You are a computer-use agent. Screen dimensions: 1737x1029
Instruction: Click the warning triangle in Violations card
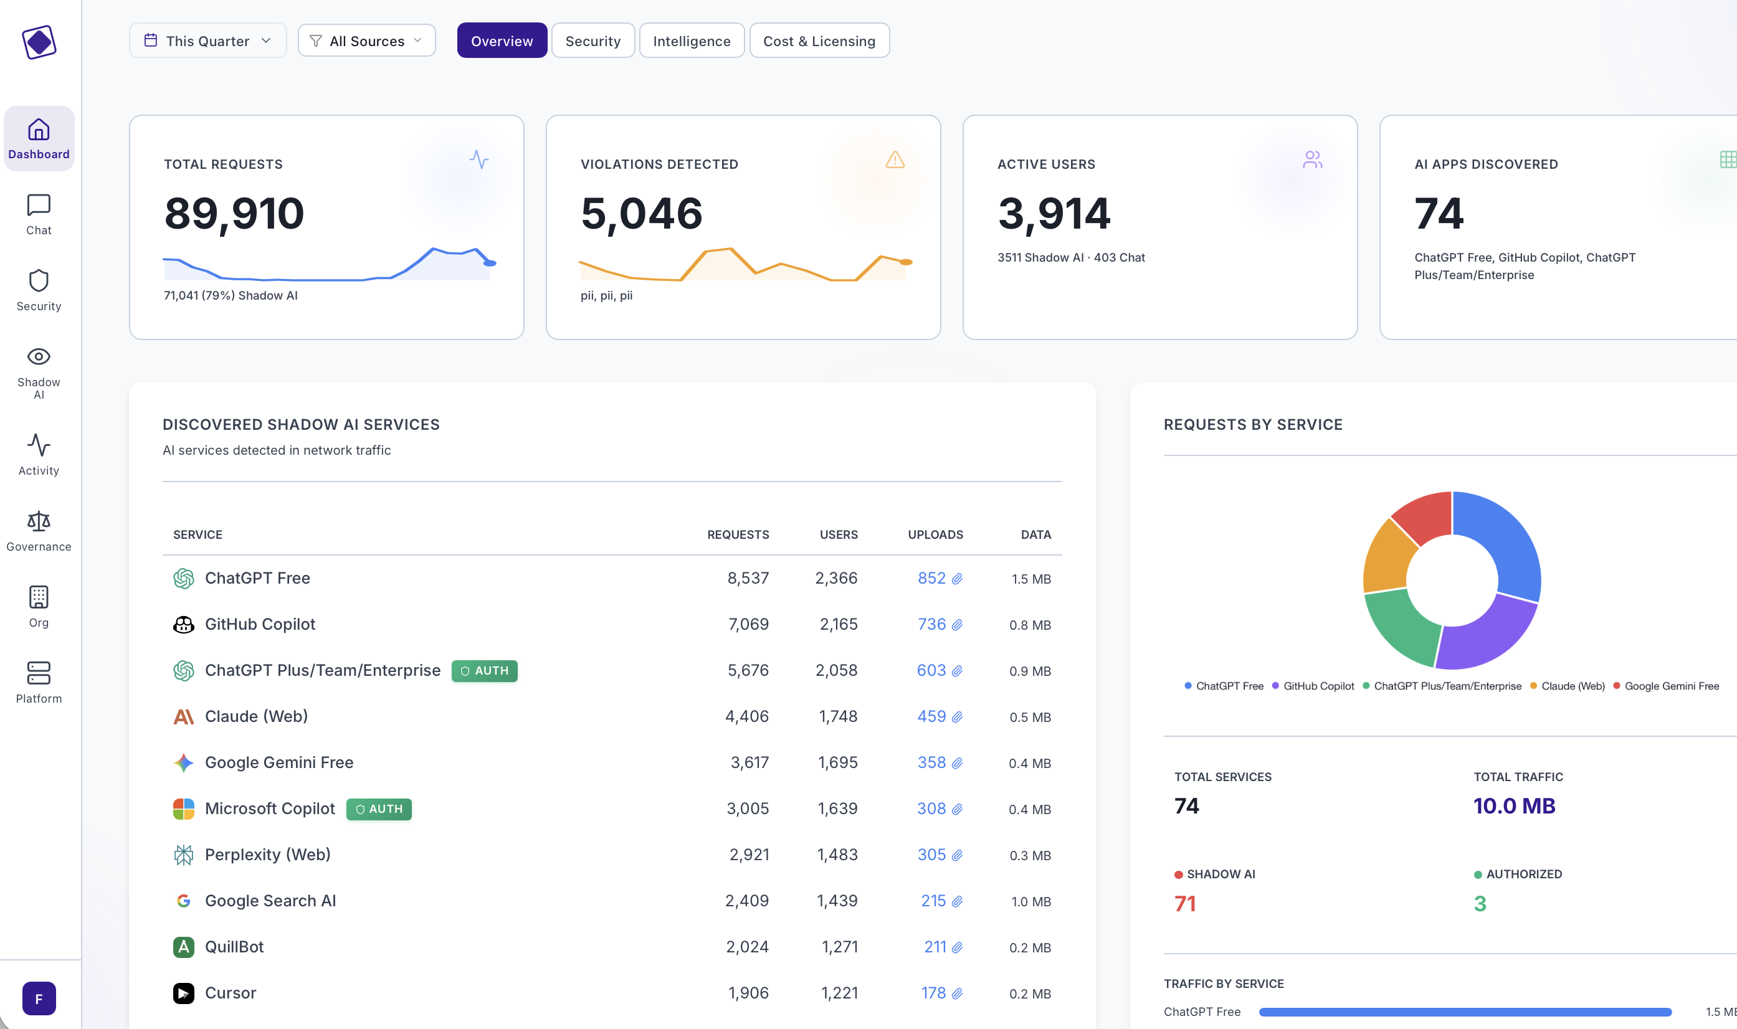point(895,159)
